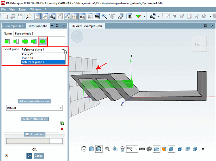Click the red X delete attribute icon

coord(62,129)
